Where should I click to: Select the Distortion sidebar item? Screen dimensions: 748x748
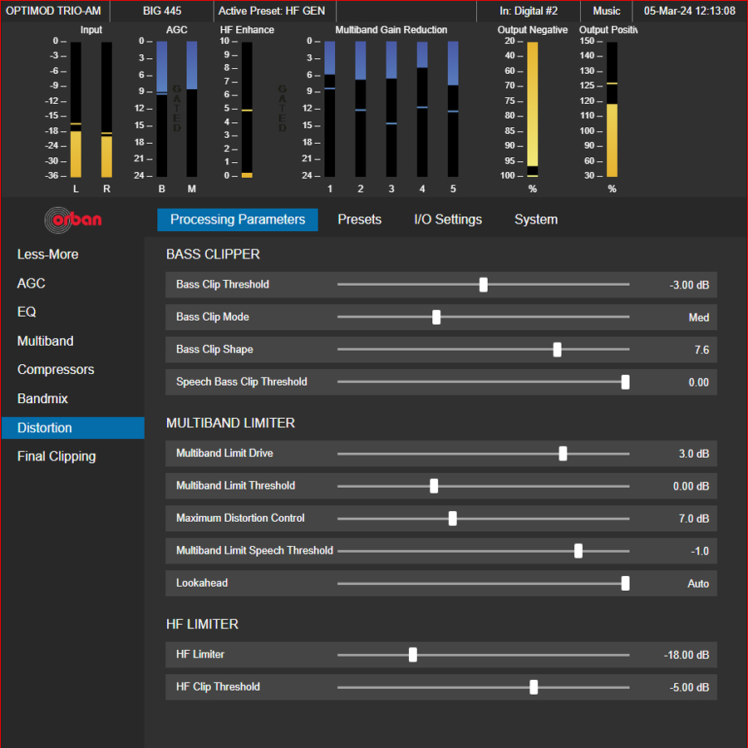pos(73,428)
